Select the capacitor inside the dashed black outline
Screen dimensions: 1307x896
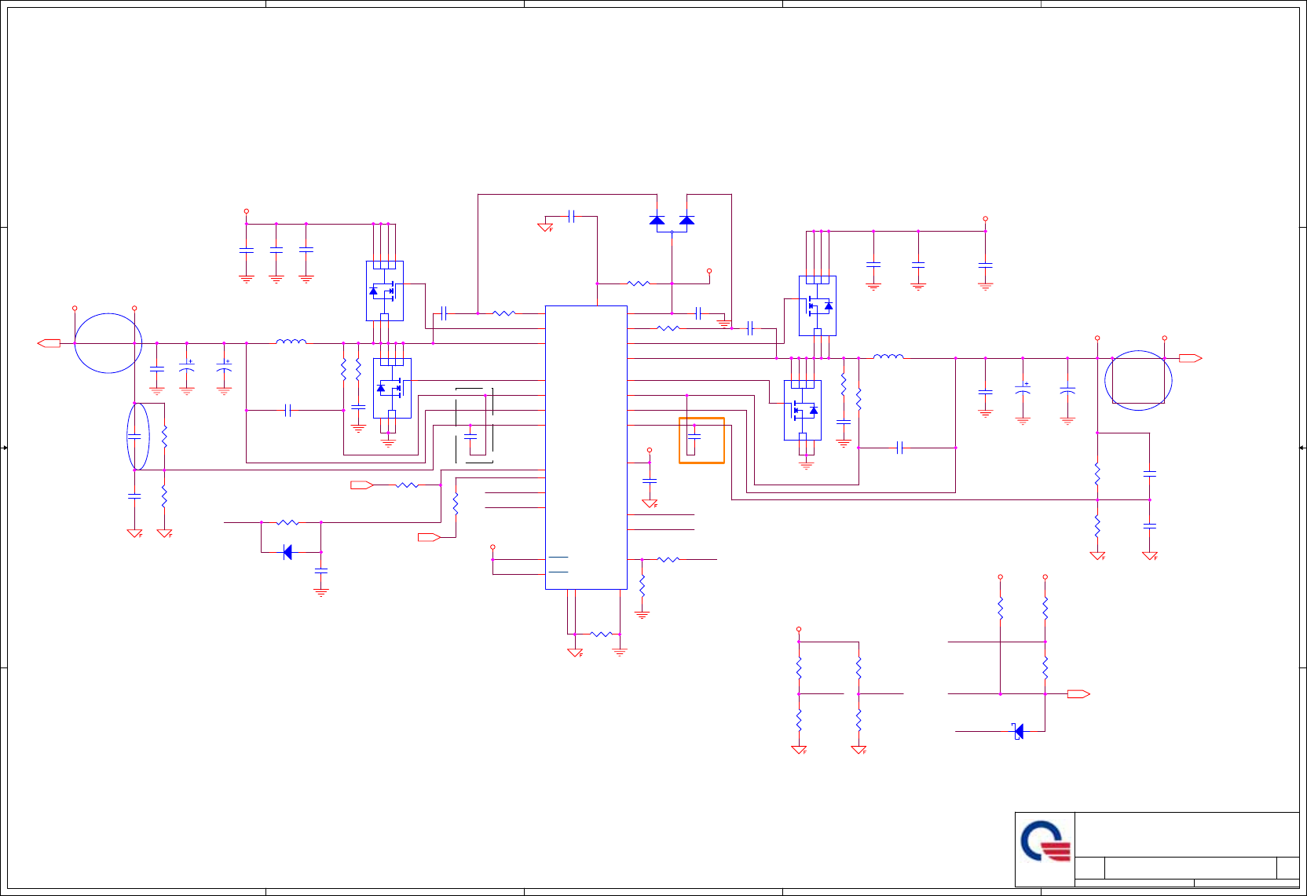470,438
